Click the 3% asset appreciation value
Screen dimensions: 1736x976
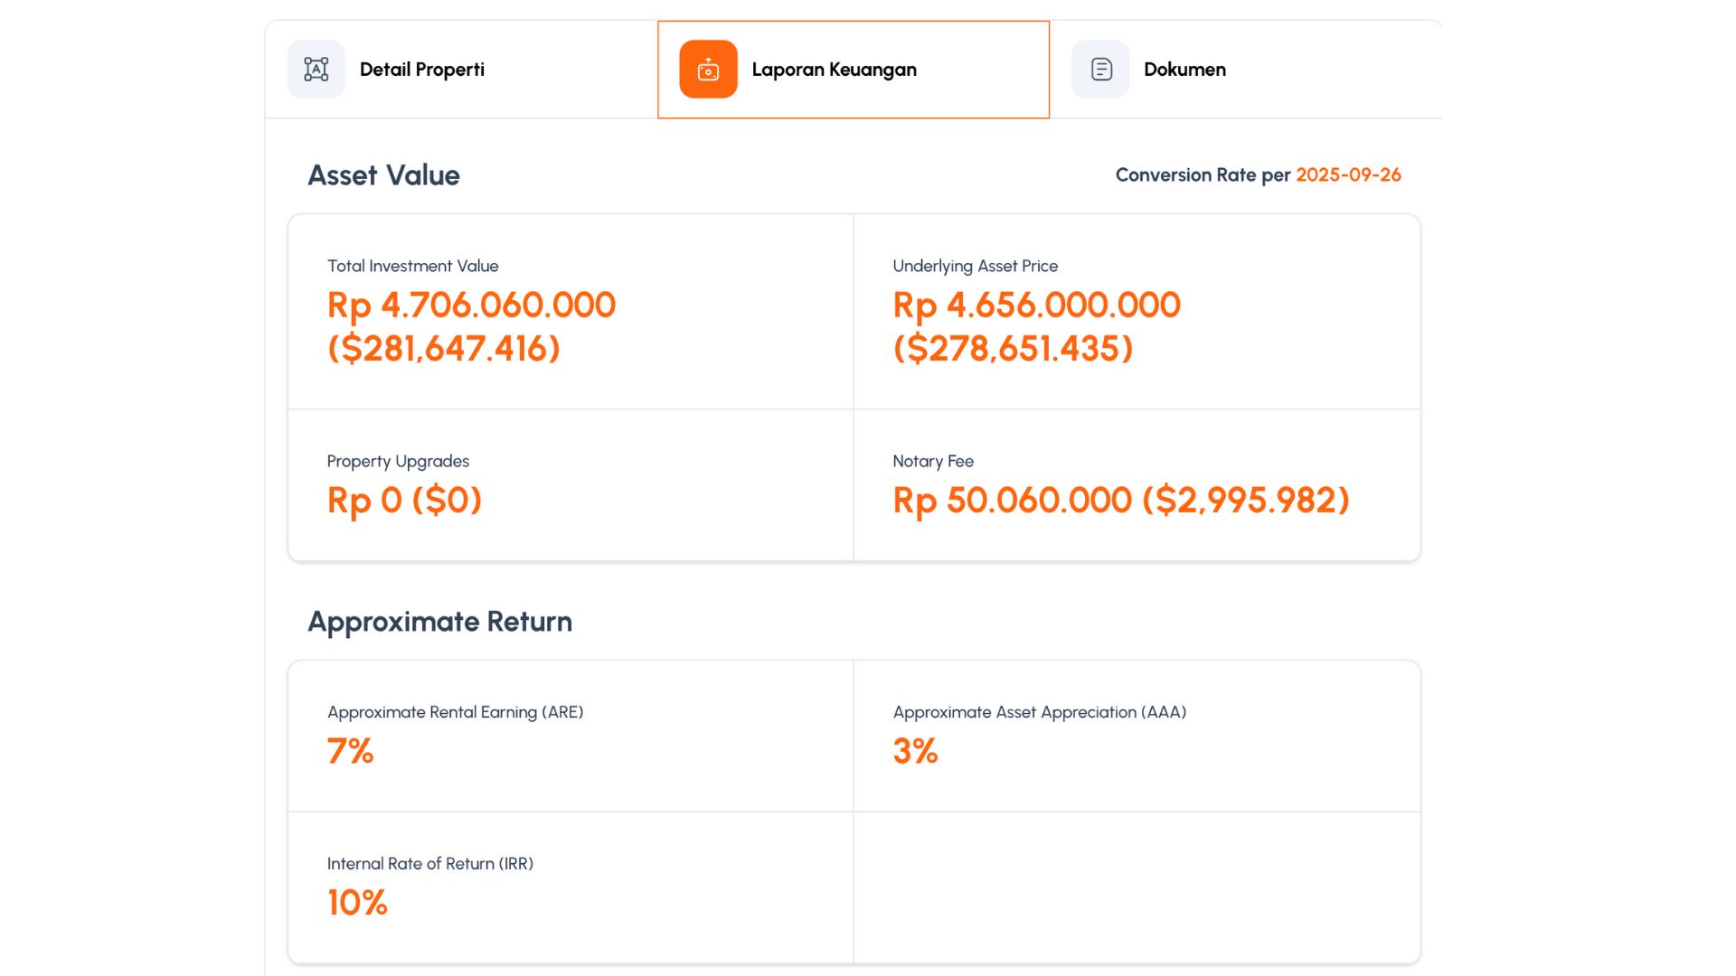[915, 751]
